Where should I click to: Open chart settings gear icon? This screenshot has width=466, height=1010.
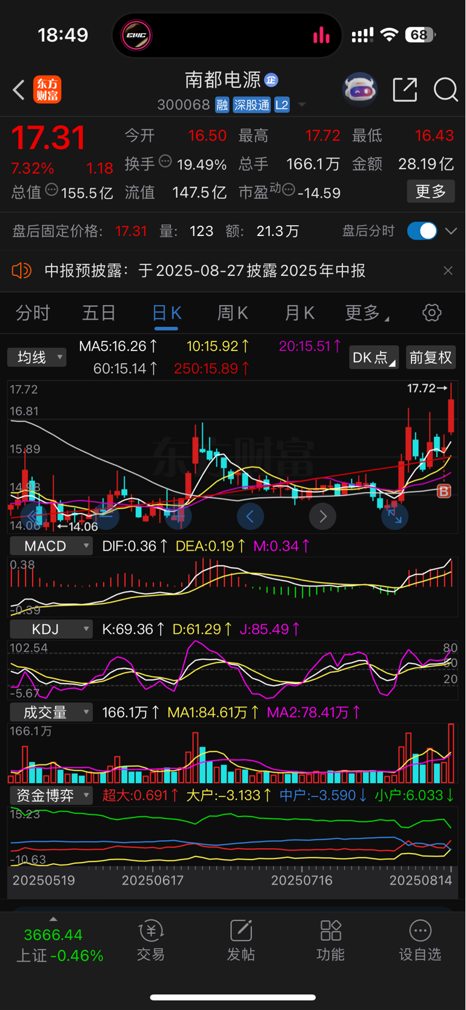(x=431, y=313)
